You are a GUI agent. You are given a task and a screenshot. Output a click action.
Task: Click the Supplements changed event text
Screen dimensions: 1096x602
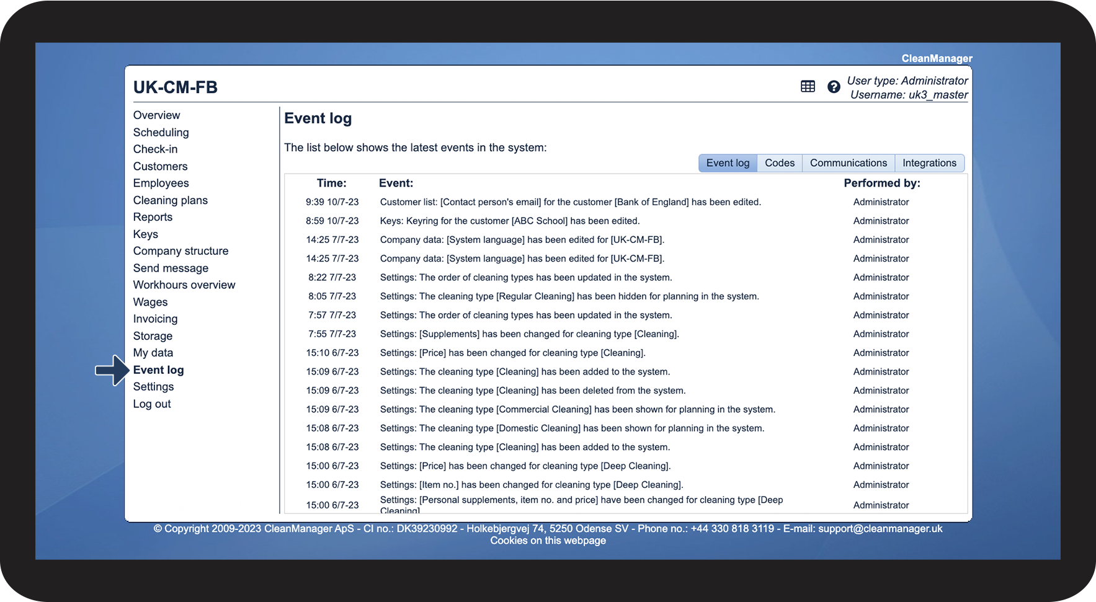coord(529,334)
